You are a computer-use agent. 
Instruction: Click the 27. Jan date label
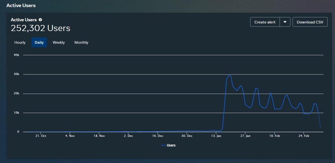(245, 136)
